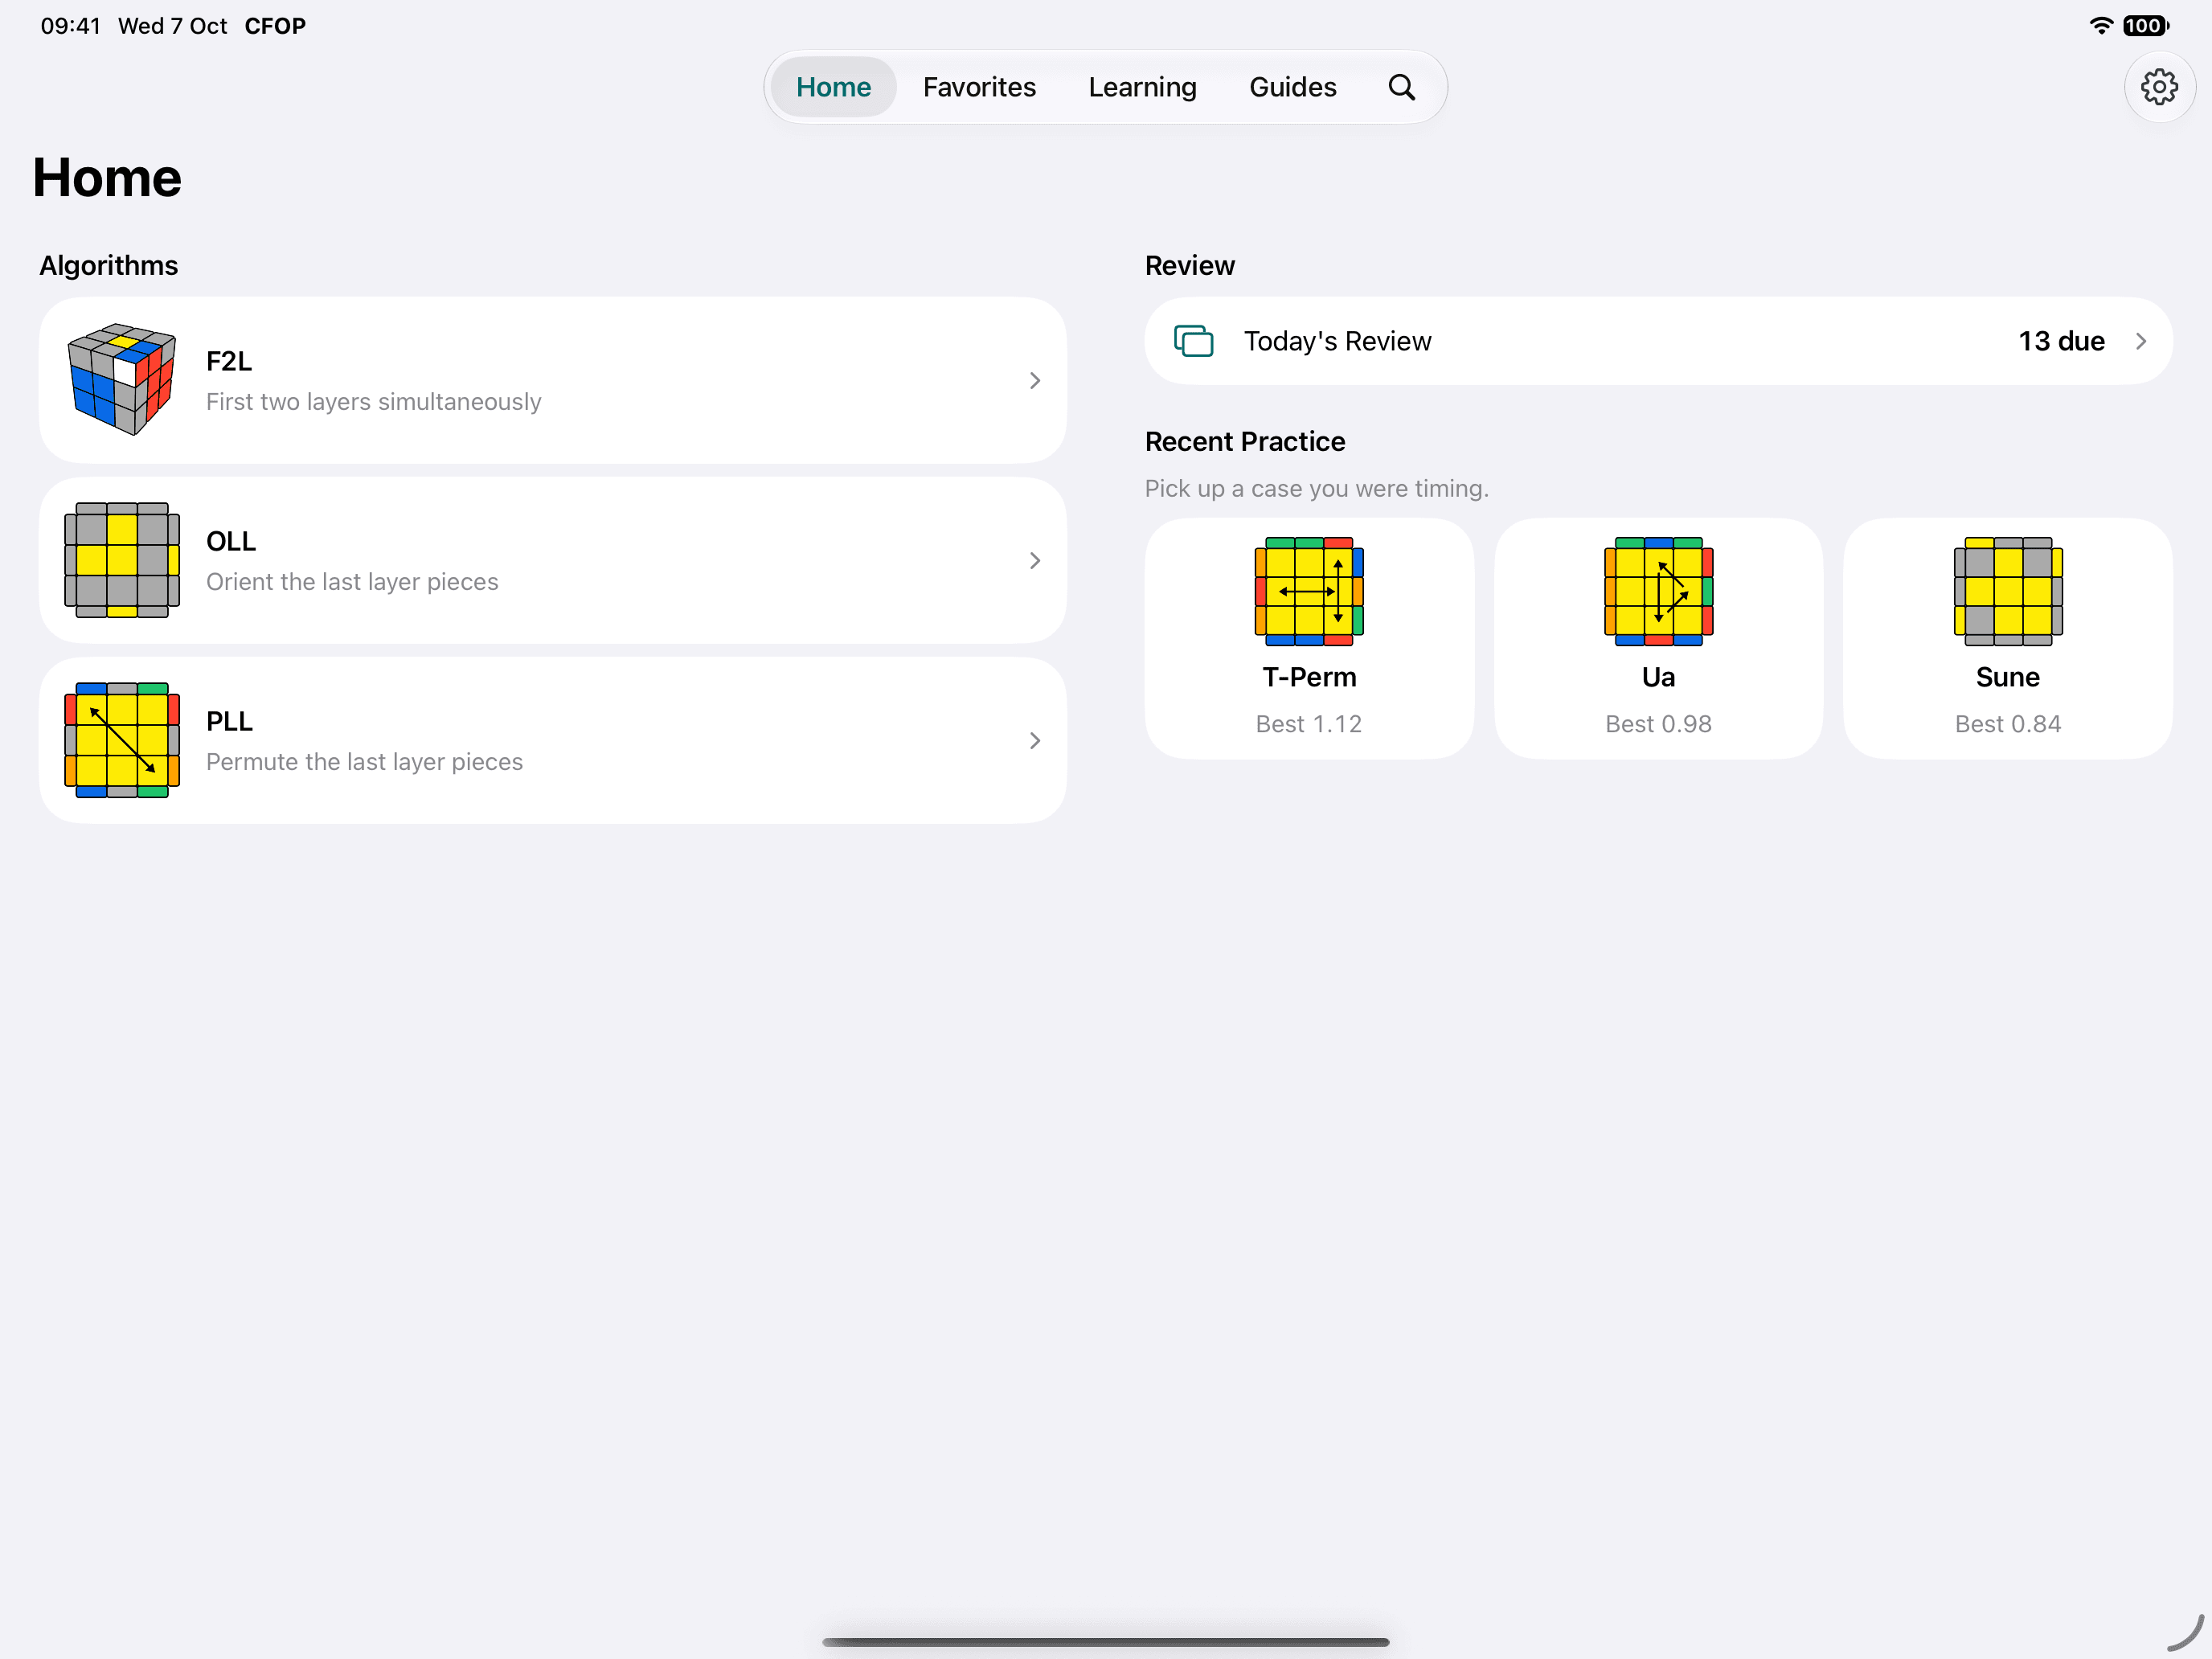Tap the F2L cube thumbnail

pyautogui.click(x=122, y=379)
